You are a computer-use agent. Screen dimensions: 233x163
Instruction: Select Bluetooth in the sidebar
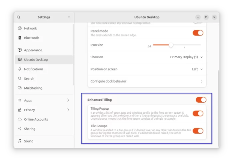[x=44, y=38]
